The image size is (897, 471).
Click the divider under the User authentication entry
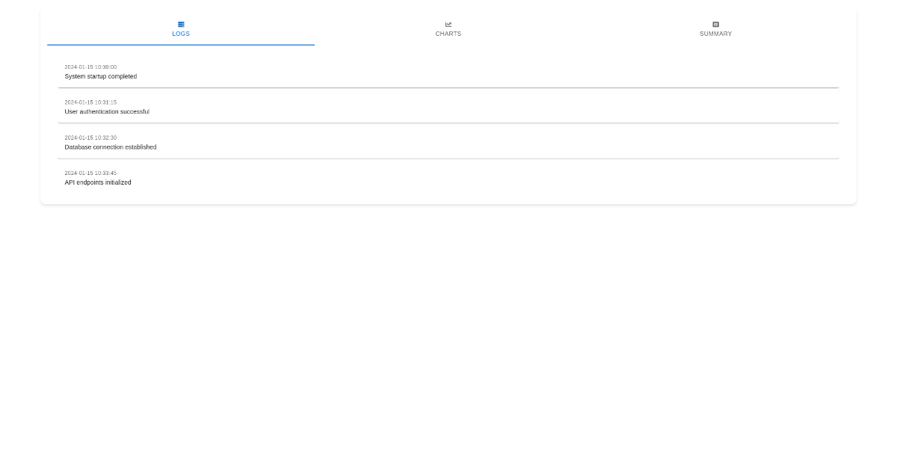(449, 123)
